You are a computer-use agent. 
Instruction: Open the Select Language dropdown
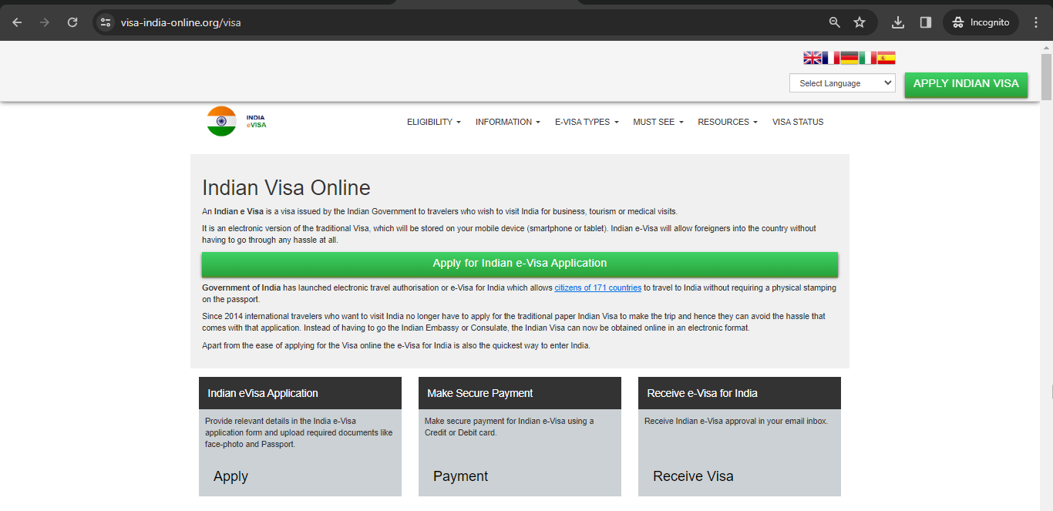[842, 83]
